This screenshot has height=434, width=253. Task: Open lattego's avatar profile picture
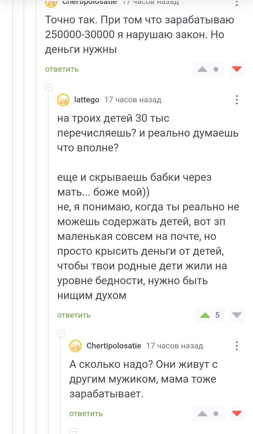[x=64, y=100]
